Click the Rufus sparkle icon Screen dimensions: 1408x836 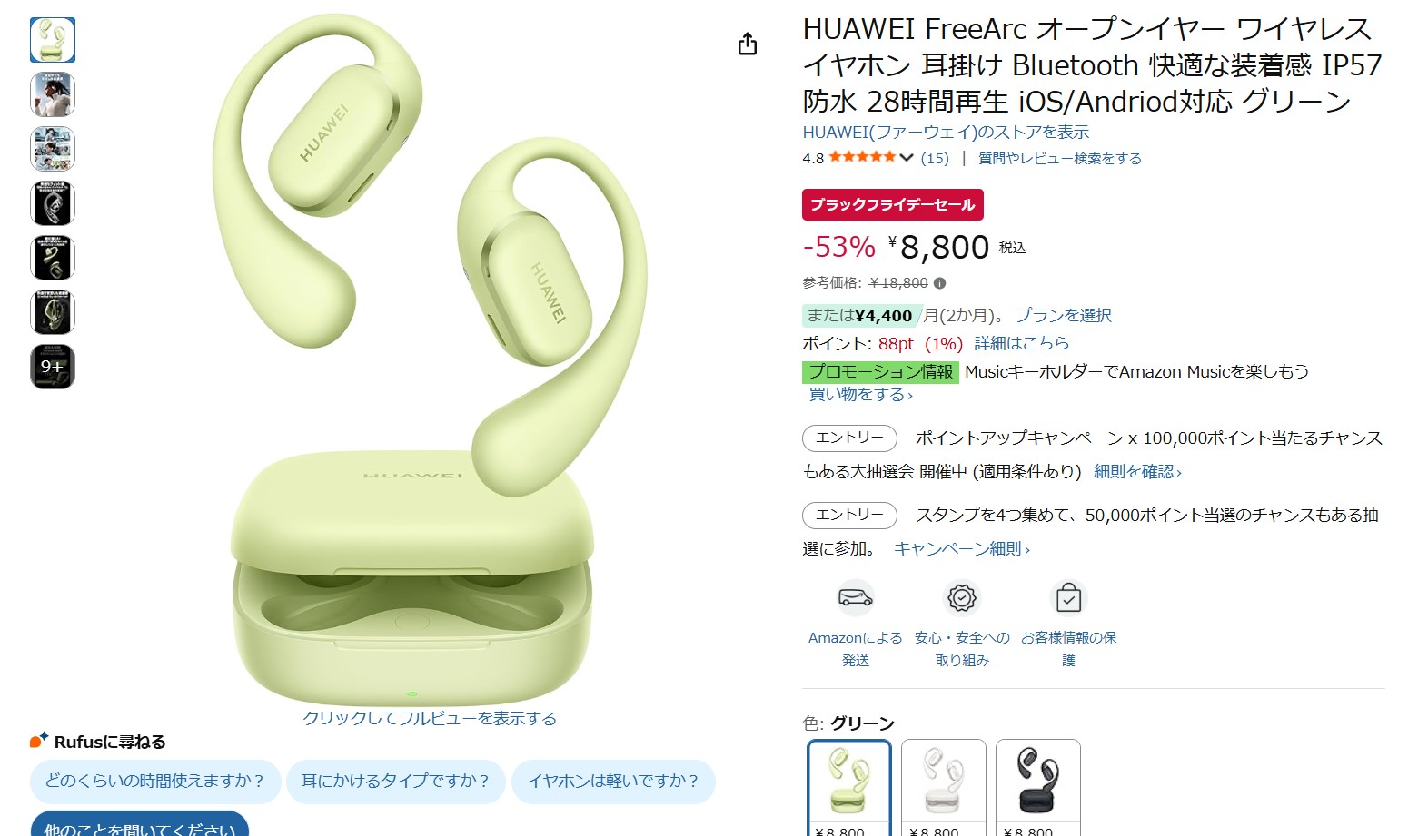(39, 741)
